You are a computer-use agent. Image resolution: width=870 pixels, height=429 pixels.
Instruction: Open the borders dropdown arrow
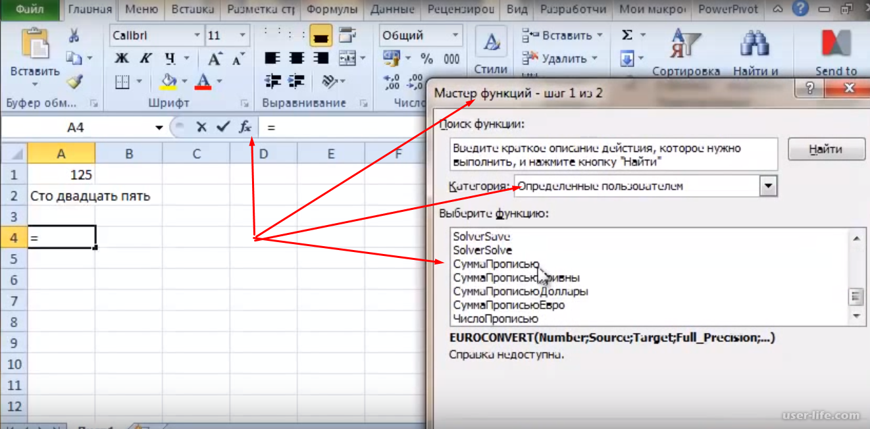tap(139, 82)
